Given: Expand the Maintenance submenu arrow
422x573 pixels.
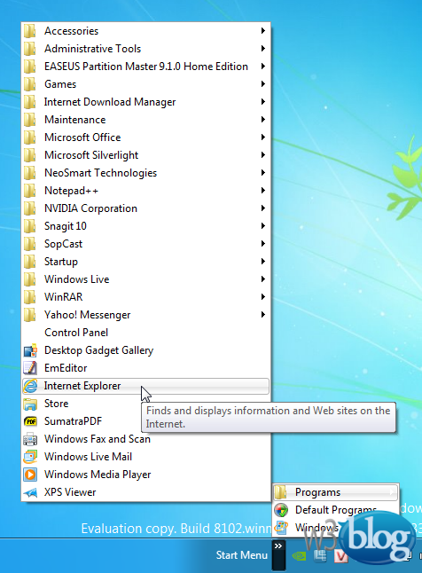Looking at the screenshot, I should [x=263, y=119].
